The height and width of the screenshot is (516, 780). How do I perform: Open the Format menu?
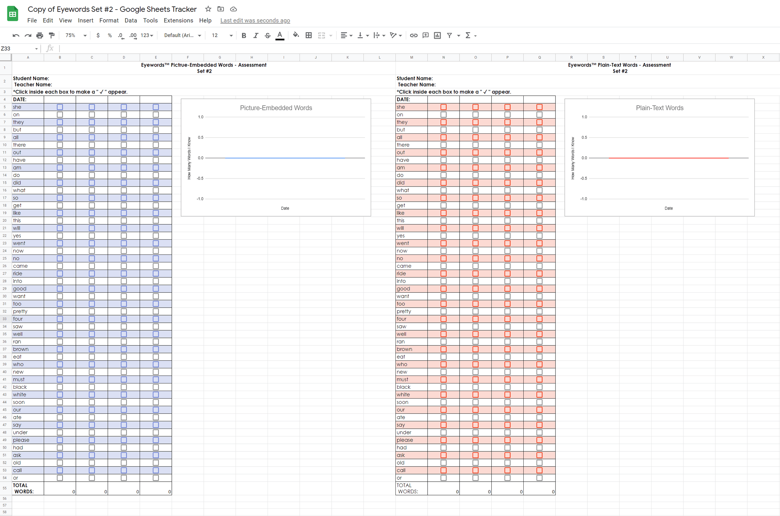(109, 21)
